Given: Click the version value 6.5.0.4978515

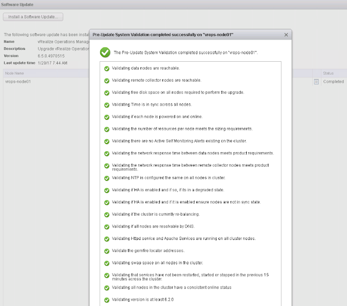Looking at the screenshot, I should click(x=51, y=56).
